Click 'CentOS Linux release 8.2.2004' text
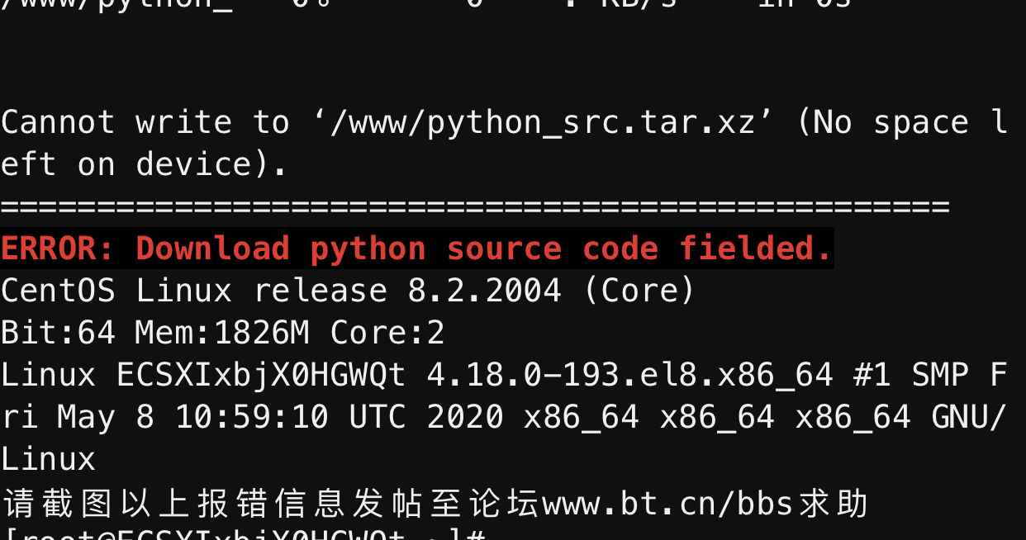 281,291
